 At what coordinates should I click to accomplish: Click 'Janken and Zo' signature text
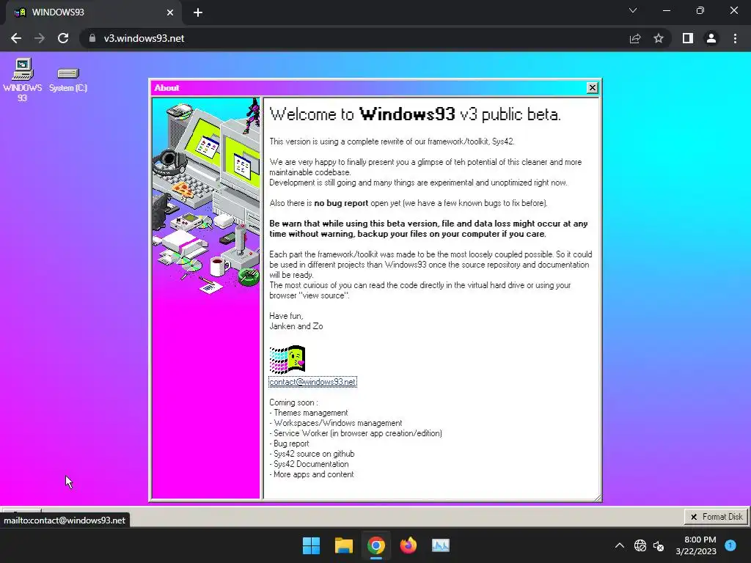296,326
